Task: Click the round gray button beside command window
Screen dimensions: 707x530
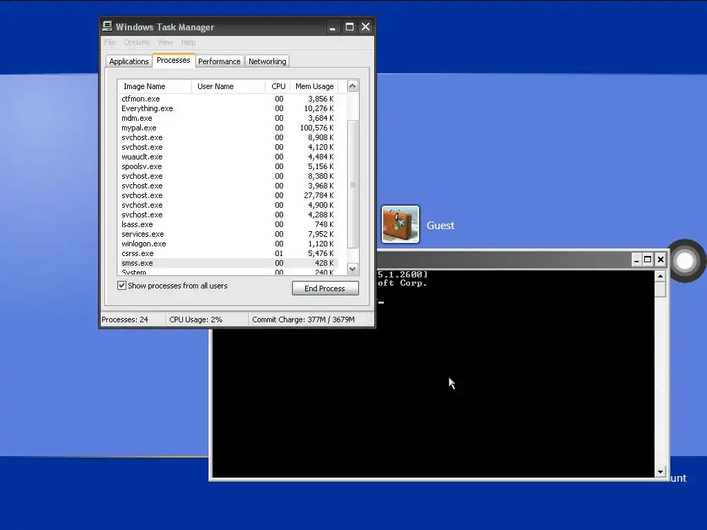Action: pos(685,261)
